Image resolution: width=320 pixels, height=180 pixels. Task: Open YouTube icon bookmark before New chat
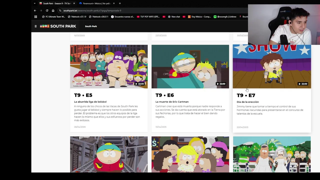pyautogui.click(x=164, y=17)
